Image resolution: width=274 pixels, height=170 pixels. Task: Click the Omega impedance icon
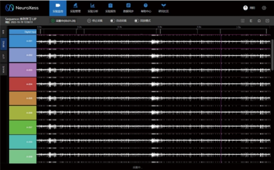coord(259,21)
